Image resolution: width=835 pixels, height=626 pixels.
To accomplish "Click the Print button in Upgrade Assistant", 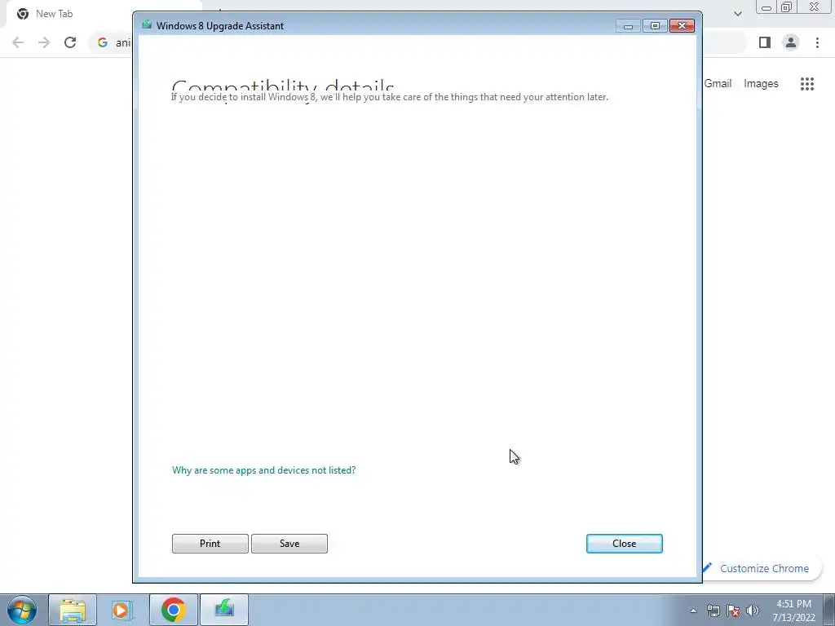I will (x=210, y=544).
